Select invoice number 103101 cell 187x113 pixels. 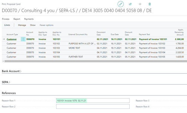click(56, 39)
